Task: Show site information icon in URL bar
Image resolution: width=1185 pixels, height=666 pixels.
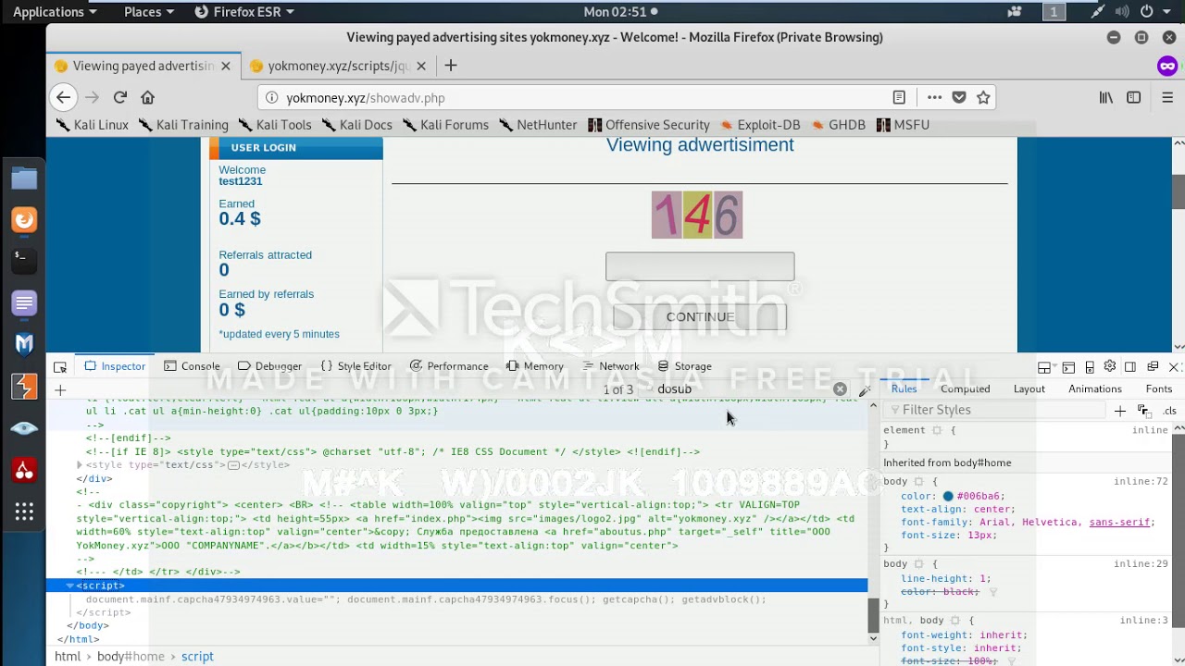Action: click(x=272, y=97)
